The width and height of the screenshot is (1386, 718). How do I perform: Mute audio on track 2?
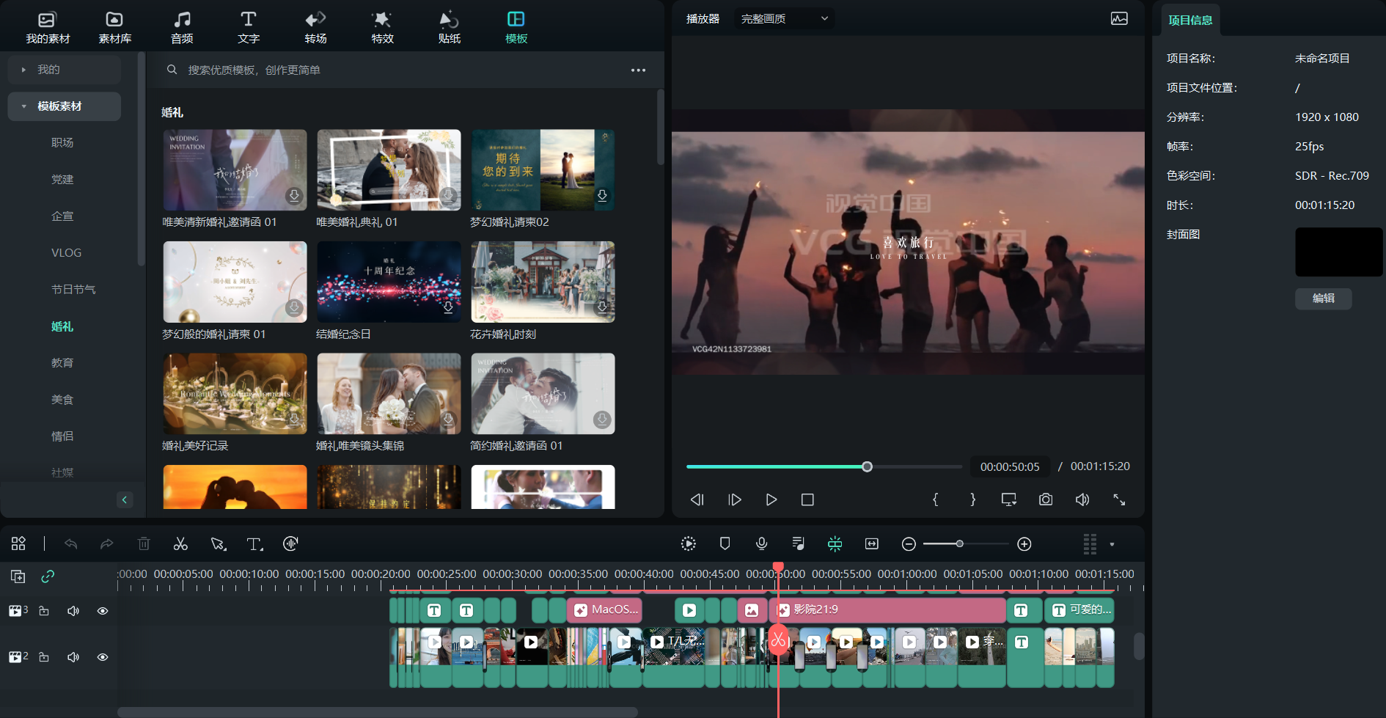73,657
